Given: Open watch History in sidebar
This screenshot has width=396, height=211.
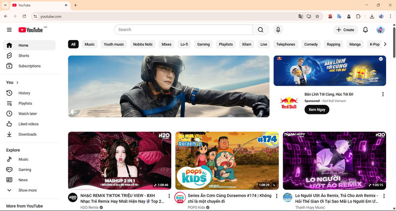Looking at the screenshot, I should 29,93.
